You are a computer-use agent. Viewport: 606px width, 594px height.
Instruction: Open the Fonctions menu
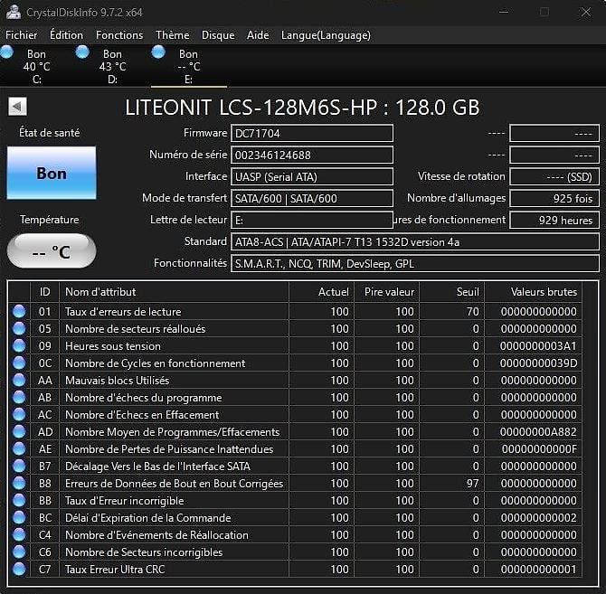(119, 35)
